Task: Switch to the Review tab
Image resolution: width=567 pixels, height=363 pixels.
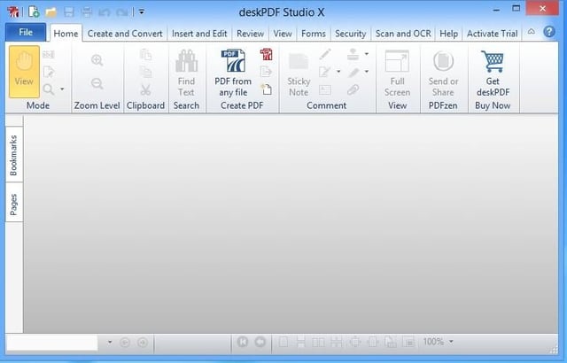Action: pos(250,34)
